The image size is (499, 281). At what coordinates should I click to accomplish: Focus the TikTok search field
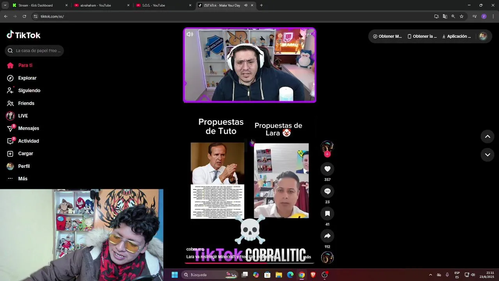[x=34, y=51]
